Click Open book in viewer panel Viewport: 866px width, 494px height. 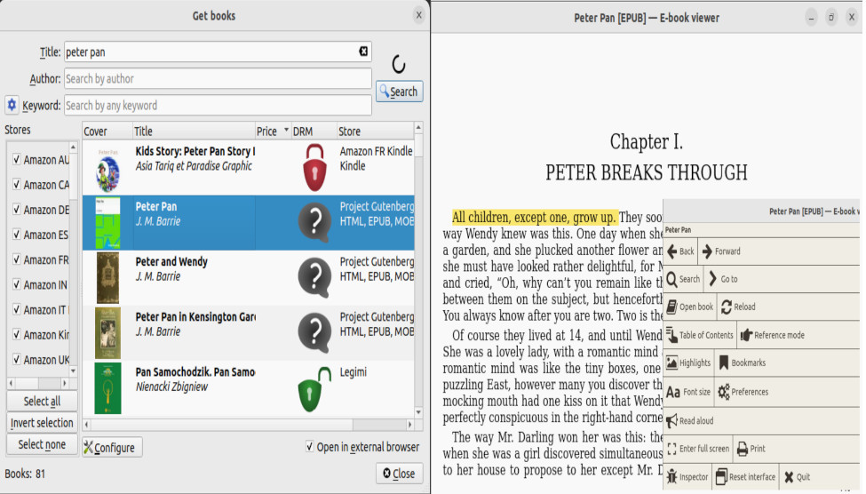click(x=690, y=307)
